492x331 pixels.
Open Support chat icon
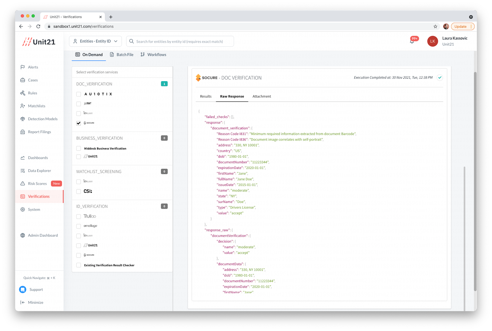23,290
